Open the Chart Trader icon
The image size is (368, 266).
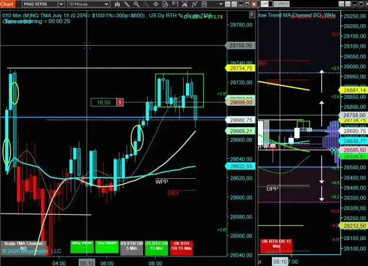pos(175,4)
